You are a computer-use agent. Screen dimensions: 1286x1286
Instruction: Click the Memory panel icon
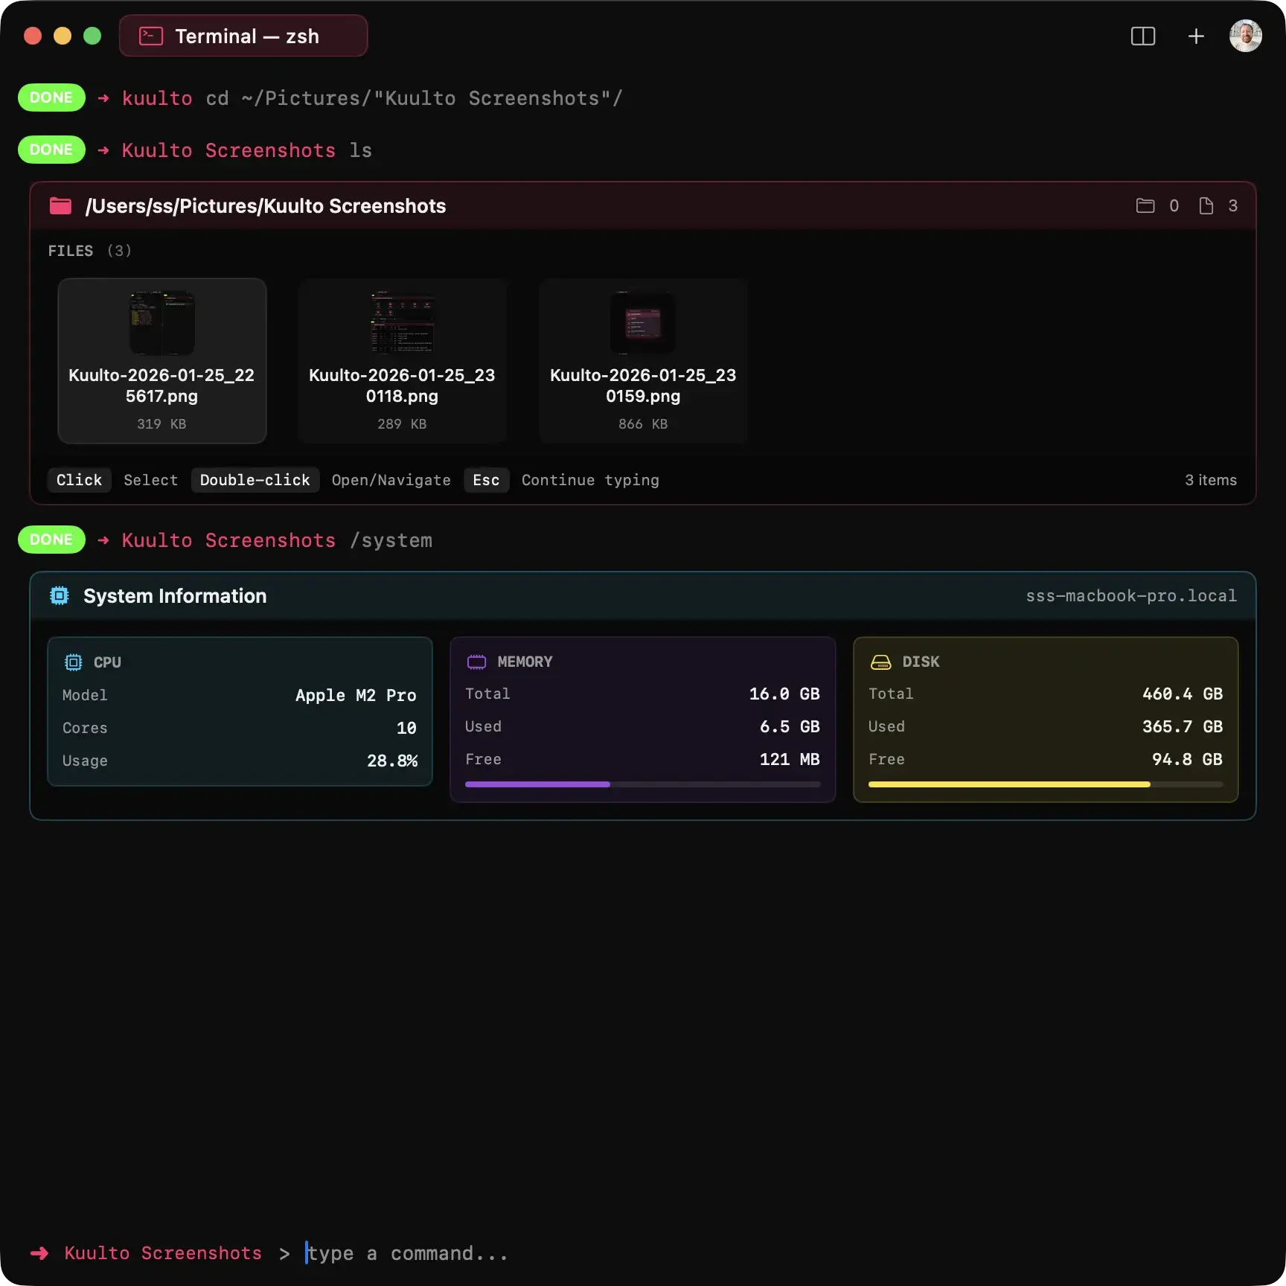476,662
